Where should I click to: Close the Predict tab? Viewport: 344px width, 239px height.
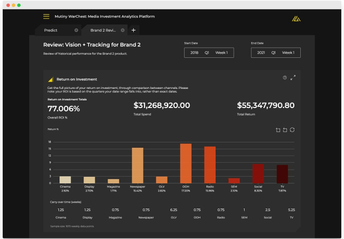tap(76, 30)
